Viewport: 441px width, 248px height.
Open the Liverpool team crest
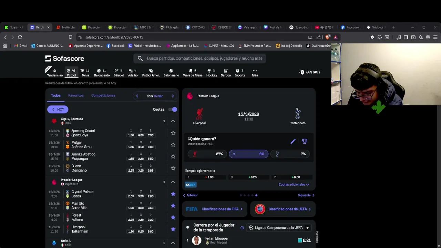tap(199, 114)
